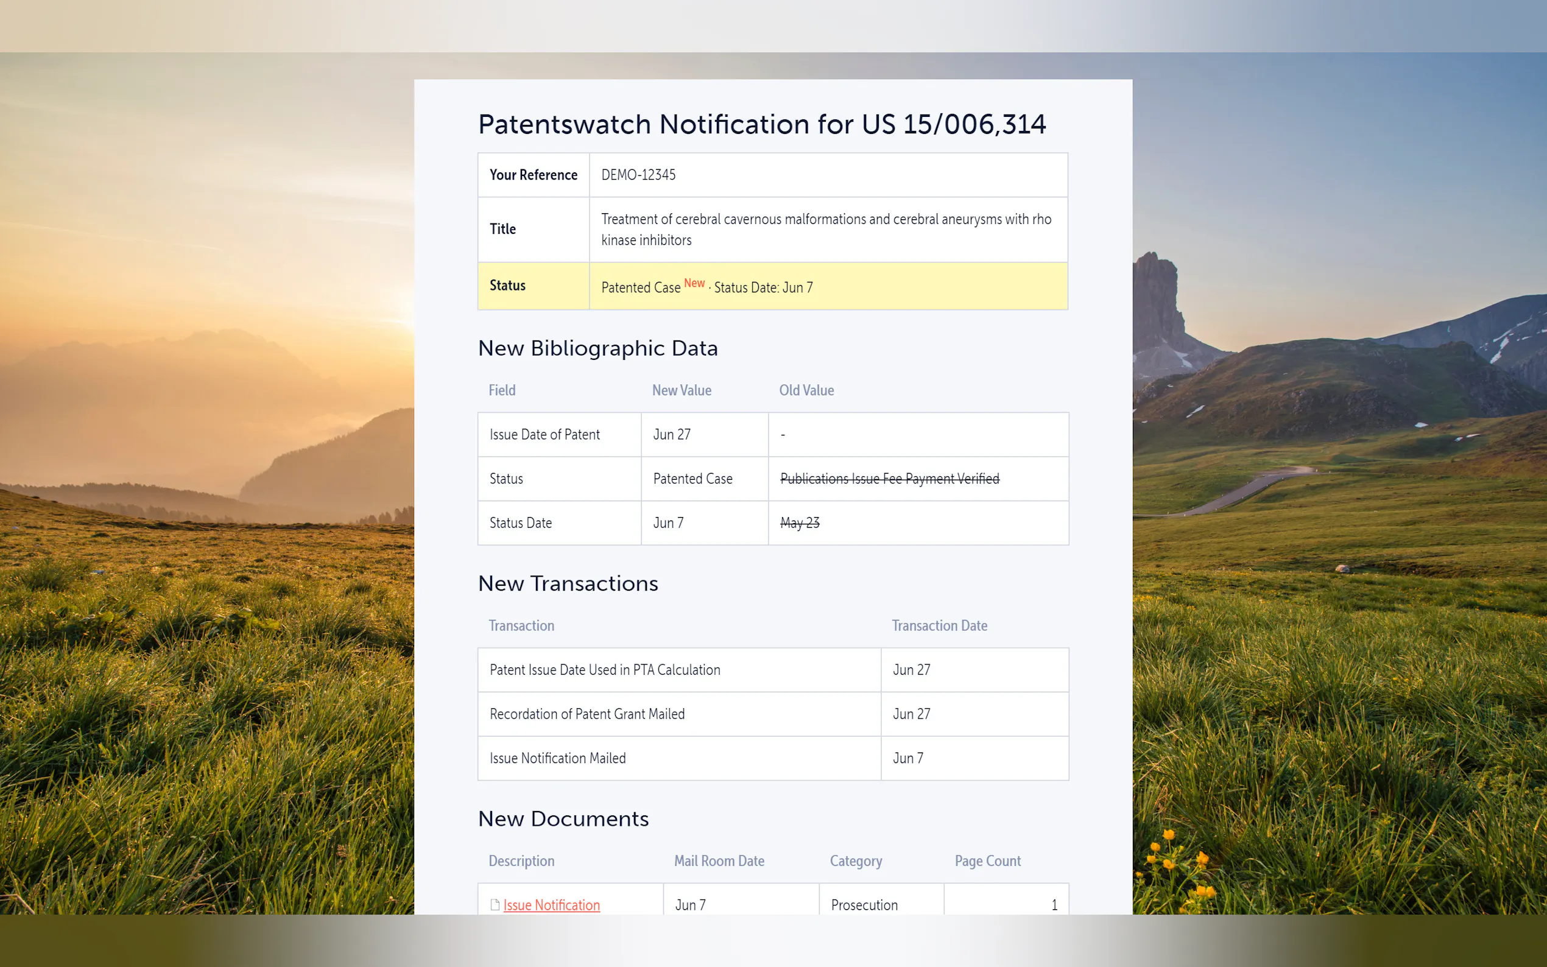Click the New Value column header
Viewport: 1547px width, 967px height.
click(681, 390)
